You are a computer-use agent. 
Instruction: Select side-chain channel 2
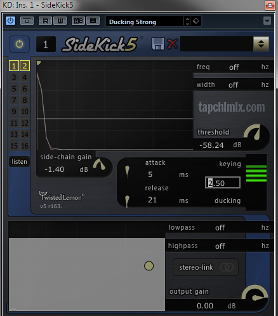coord(25,66)
